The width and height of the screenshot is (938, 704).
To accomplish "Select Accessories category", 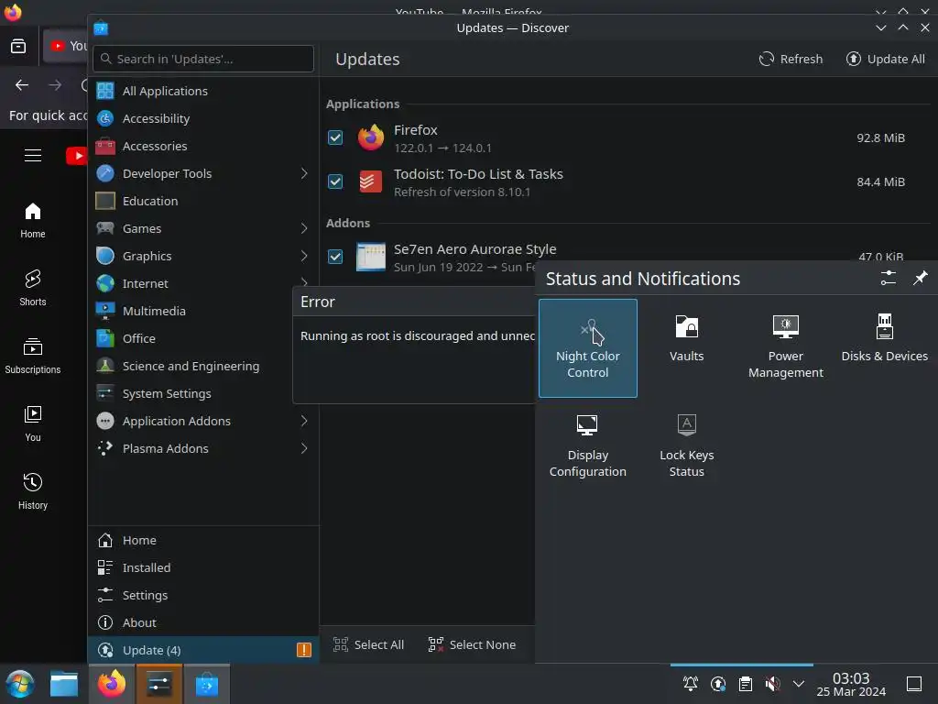I will coord(202,146).
